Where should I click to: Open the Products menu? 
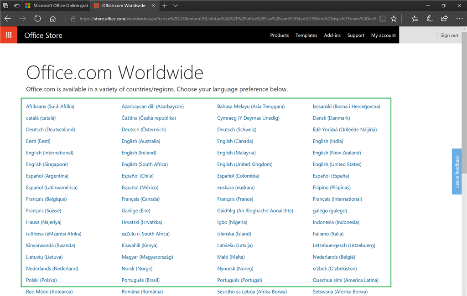point(280,35)
